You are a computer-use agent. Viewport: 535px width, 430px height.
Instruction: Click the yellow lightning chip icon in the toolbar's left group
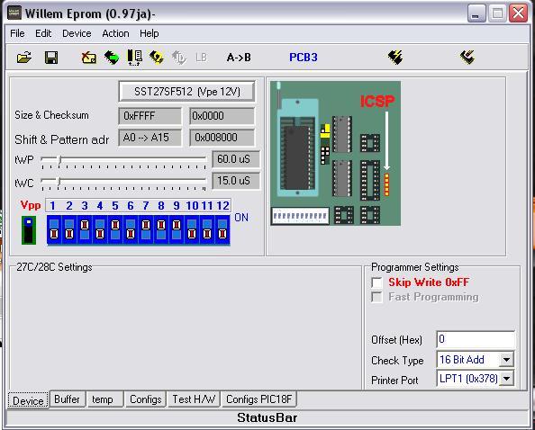(x=157, y=58)
